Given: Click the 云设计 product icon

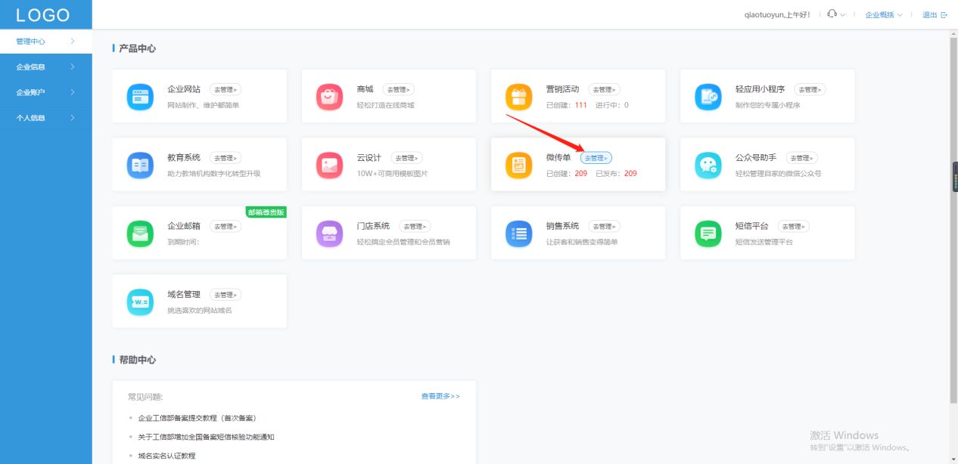Looking at the screenshot, I should pos(329,165).
